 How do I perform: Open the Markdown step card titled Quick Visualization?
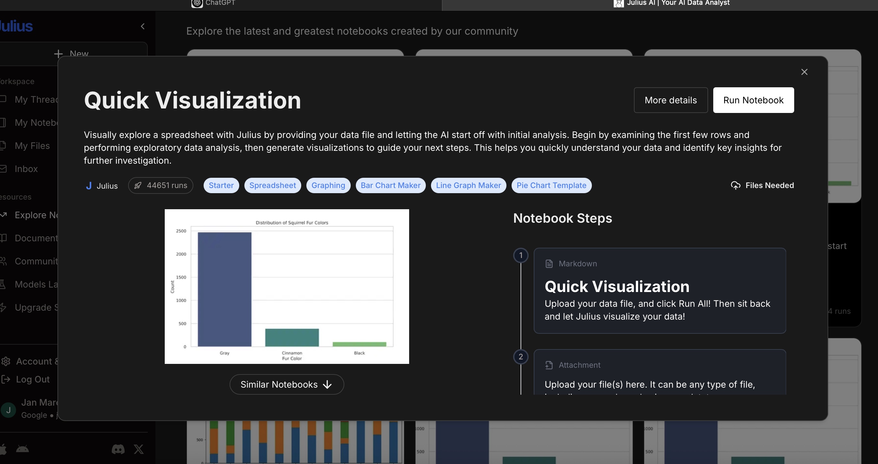660,291
